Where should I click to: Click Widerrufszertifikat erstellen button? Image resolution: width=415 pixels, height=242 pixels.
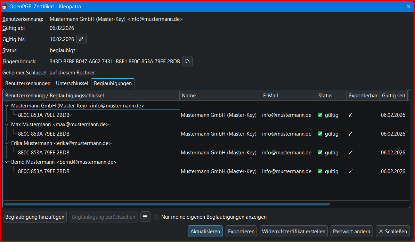pyautogui.click(x=293, y=232)
